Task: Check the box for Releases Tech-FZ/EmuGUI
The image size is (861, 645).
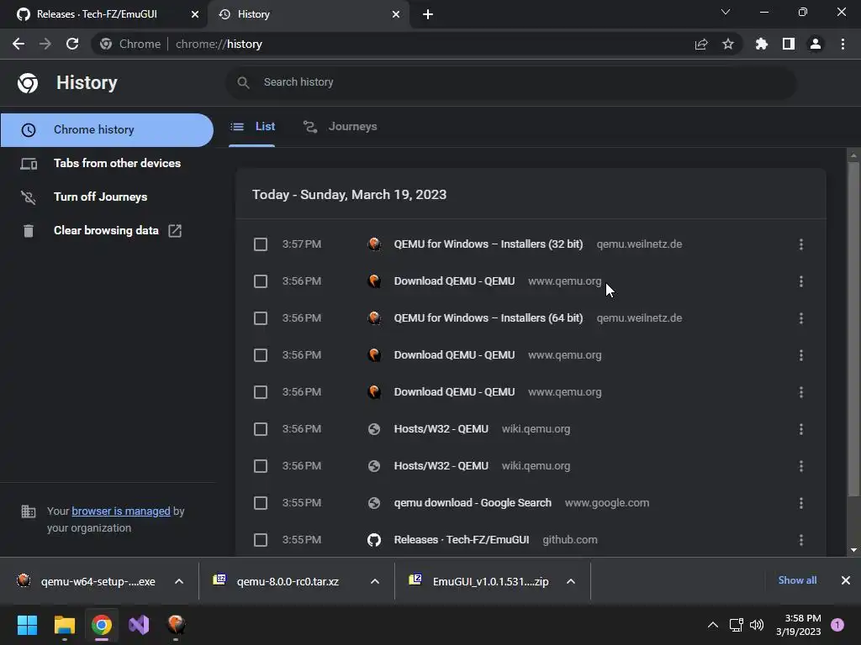Action: (x=261, y=540)
